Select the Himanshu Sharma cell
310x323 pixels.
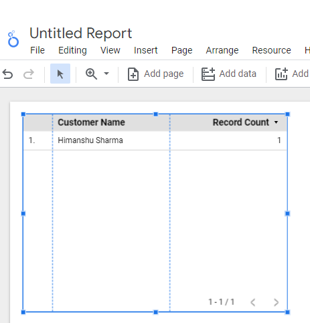click(x=90, y=140)
